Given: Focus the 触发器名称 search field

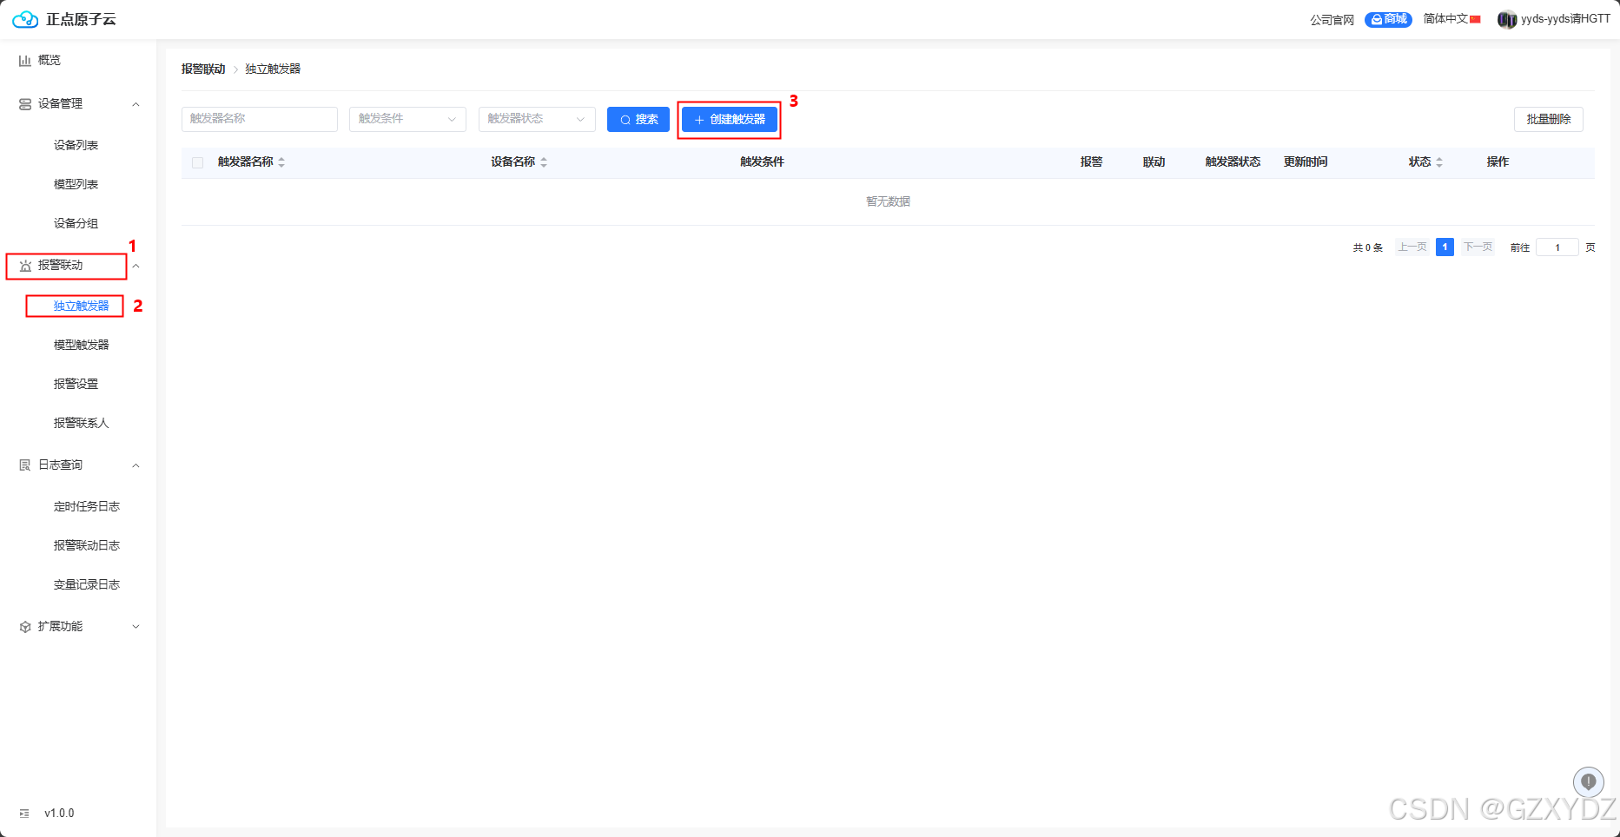Looking at the screenshot, I should point(260,119).
